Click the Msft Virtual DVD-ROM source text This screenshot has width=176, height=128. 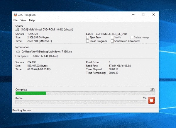click(47, 30)
